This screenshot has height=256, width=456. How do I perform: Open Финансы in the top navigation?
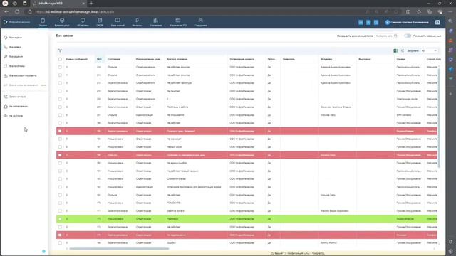tap(137, 22)
